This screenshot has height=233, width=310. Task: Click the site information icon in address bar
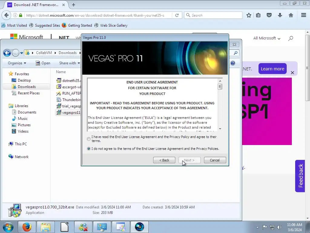[x=15, y=15]
